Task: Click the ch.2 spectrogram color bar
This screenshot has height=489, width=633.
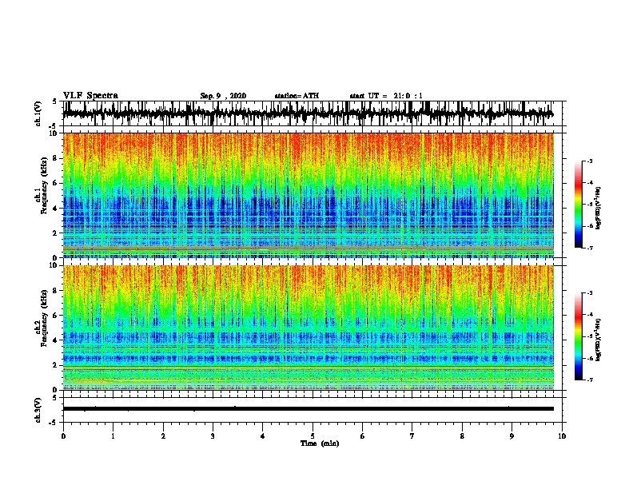Action: click(578, 336)
